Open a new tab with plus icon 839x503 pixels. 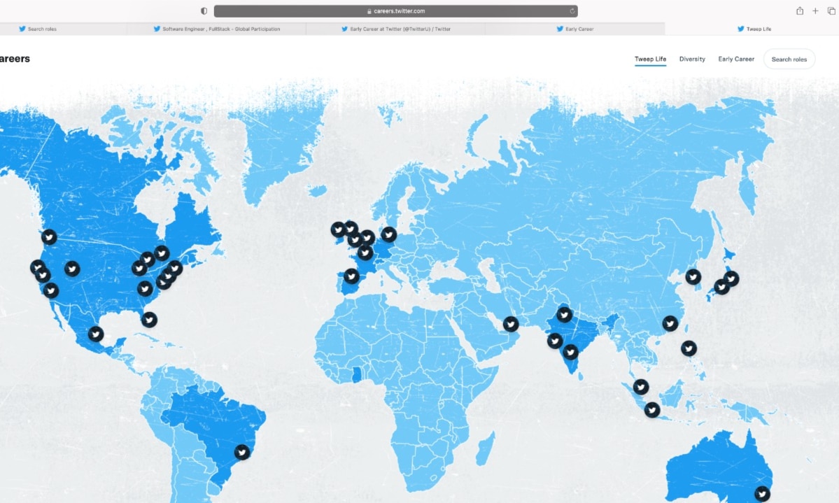coord(815,11)
